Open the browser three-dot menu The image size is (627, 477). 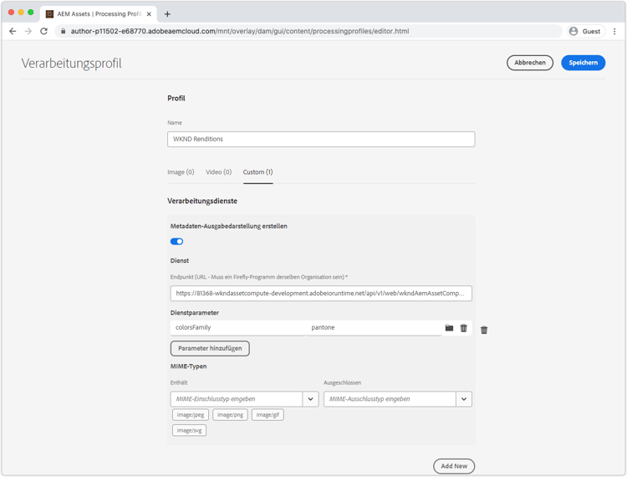click(614, 31)
